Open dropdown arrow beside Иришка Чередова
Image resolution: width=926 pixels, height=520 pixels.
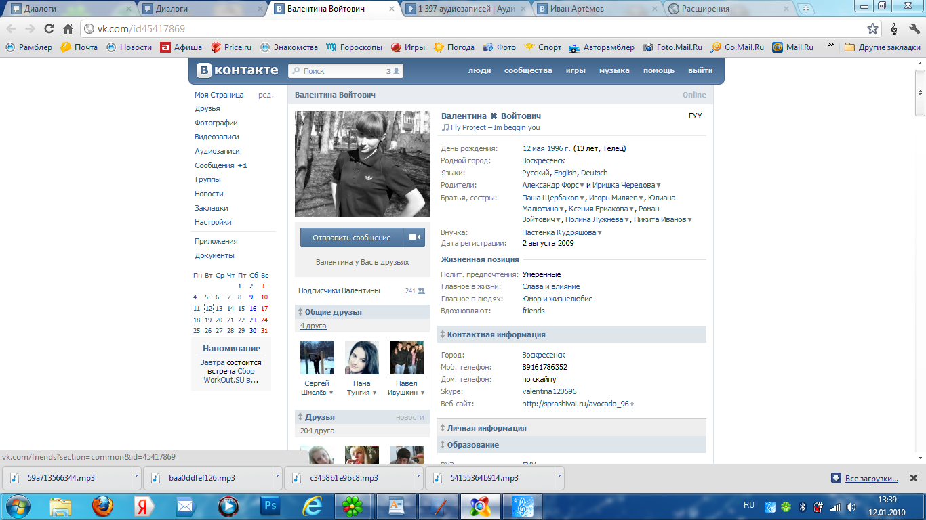[658, 186]
